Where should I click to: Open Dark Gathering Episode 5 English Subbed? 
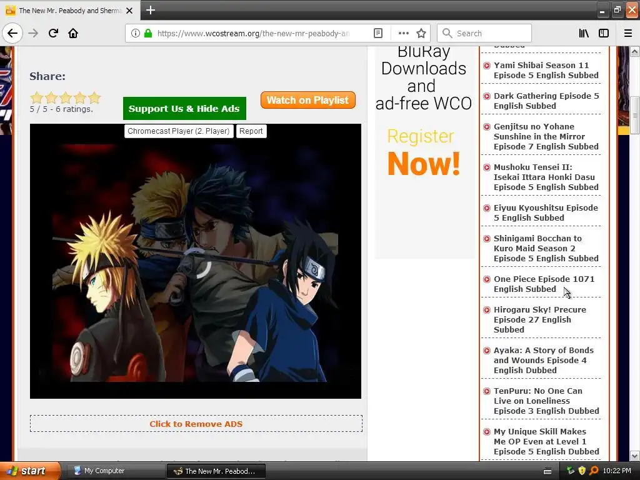tap(546, 101)
